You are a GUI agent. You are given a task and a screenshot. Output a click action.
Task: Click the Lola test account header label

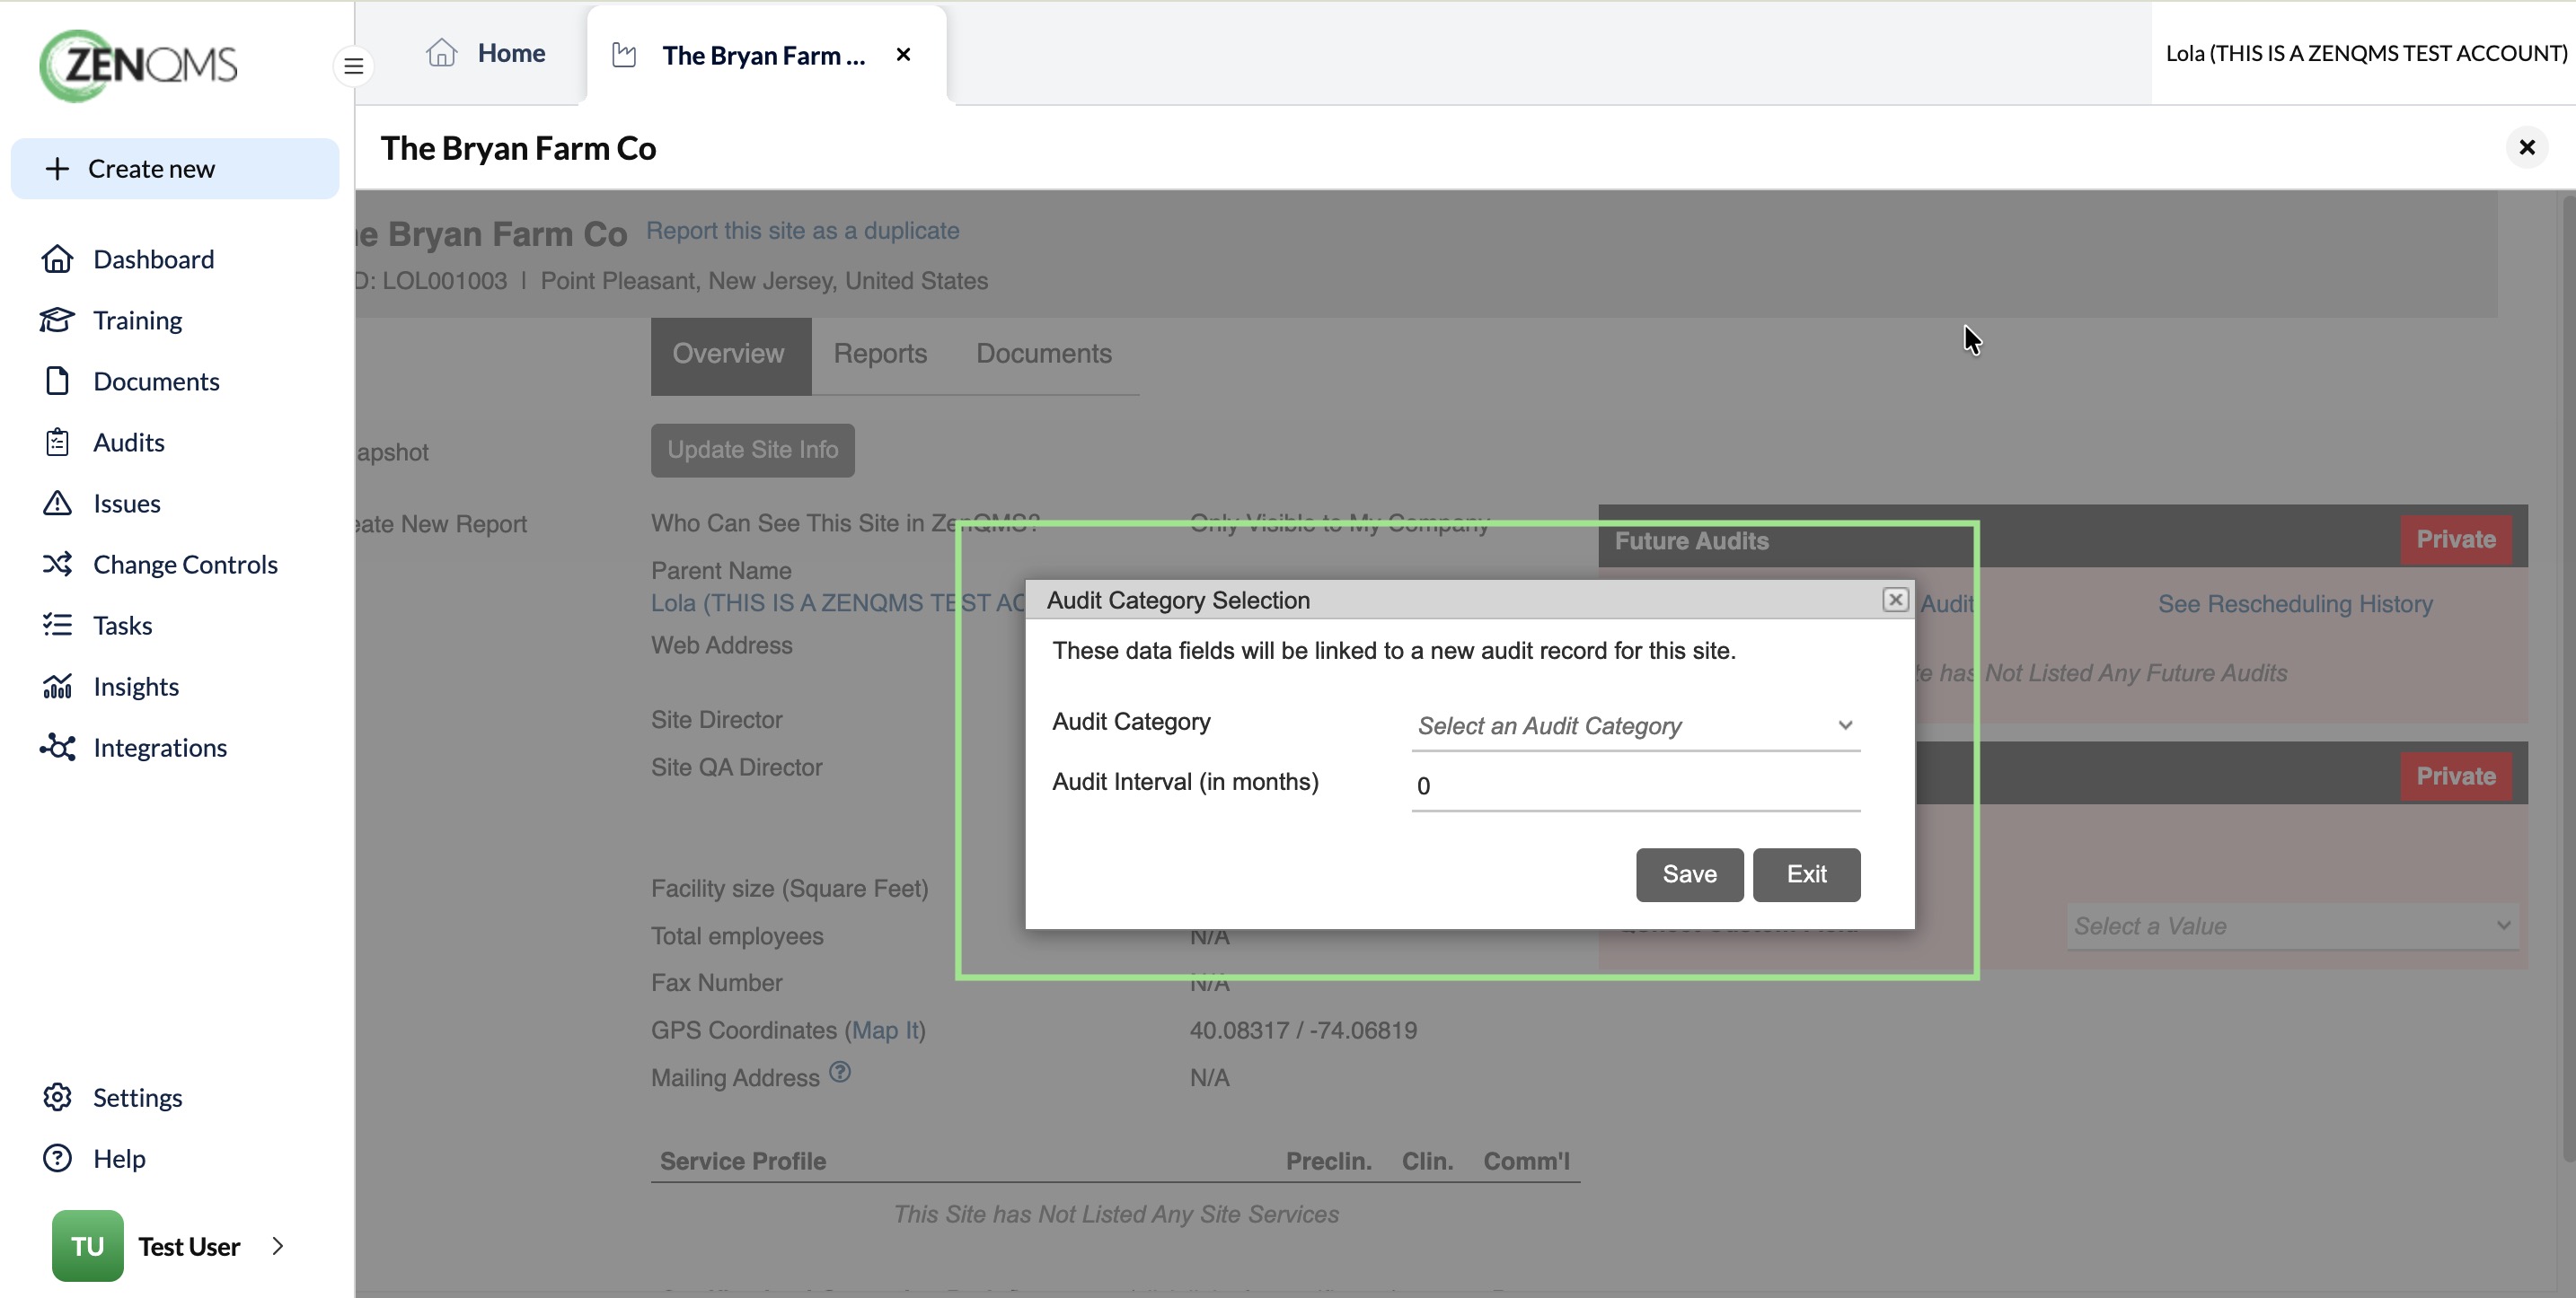2365,53
